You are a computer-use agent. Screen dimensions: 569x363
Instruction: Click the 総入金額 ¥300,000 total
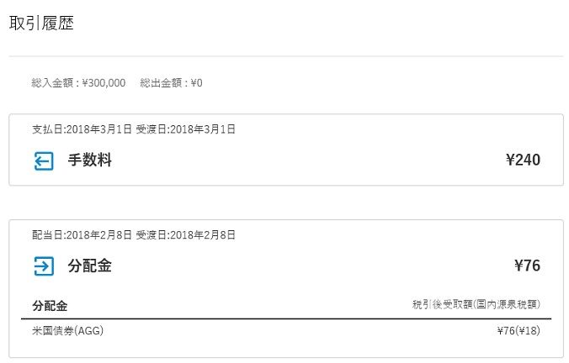coord(78,83)
